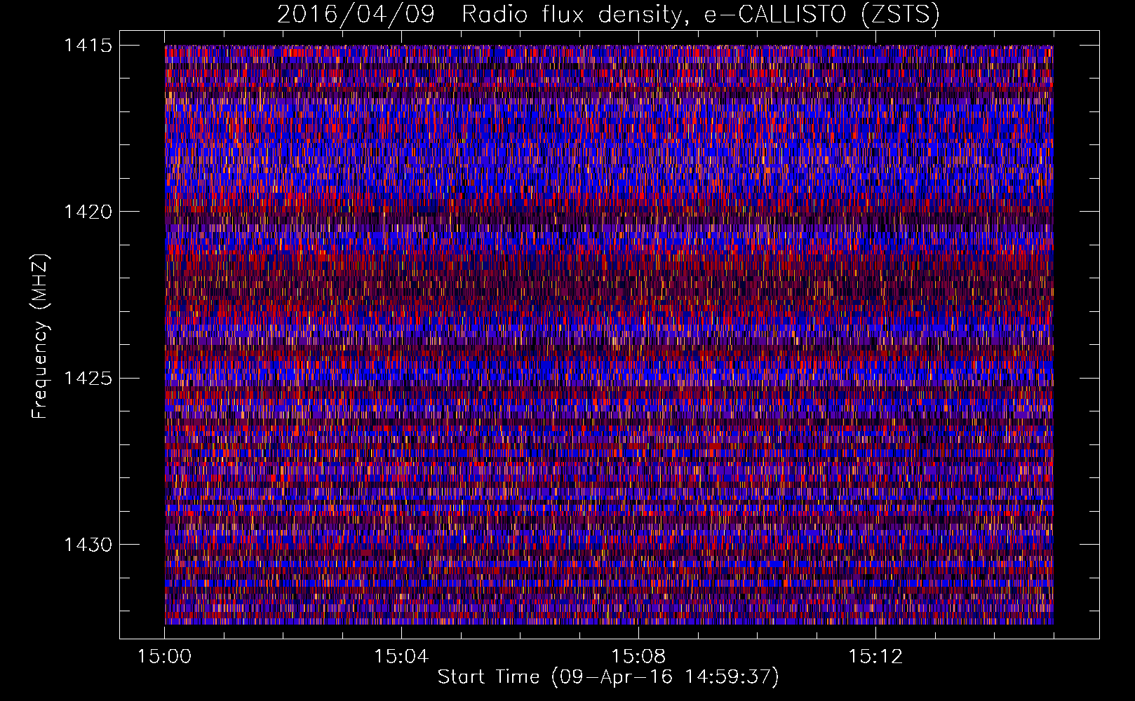
Task: Click the 1415 frequency axis label
Action: 88,46
